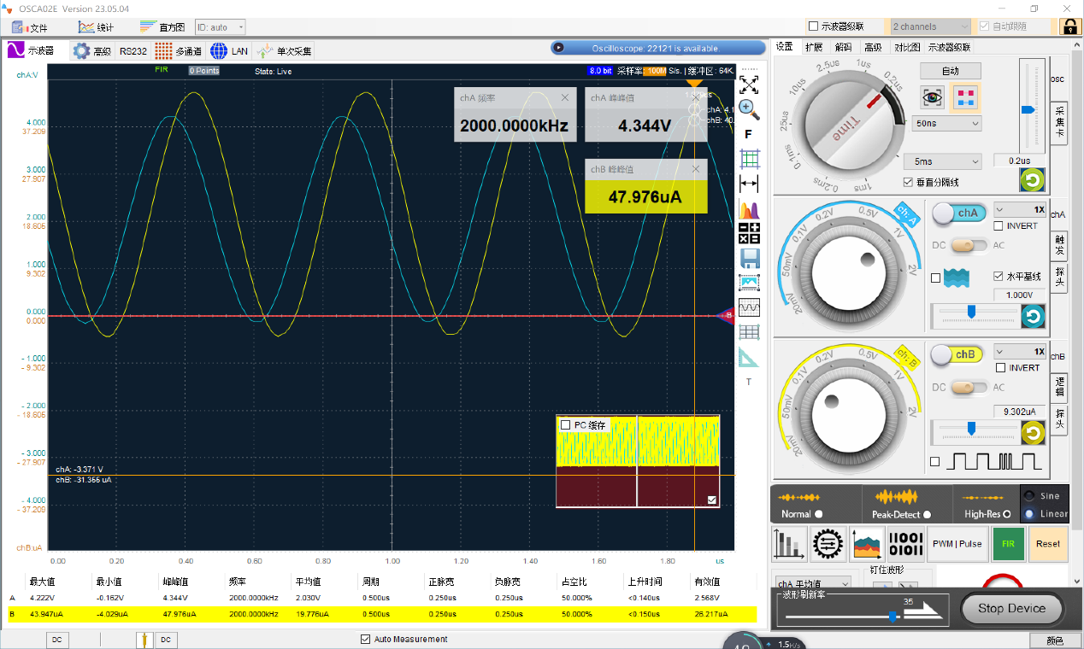Click the fit-to-screen expand arrows icon
Viewport: 1084px width, 649px height.
(x=749, y=85)
